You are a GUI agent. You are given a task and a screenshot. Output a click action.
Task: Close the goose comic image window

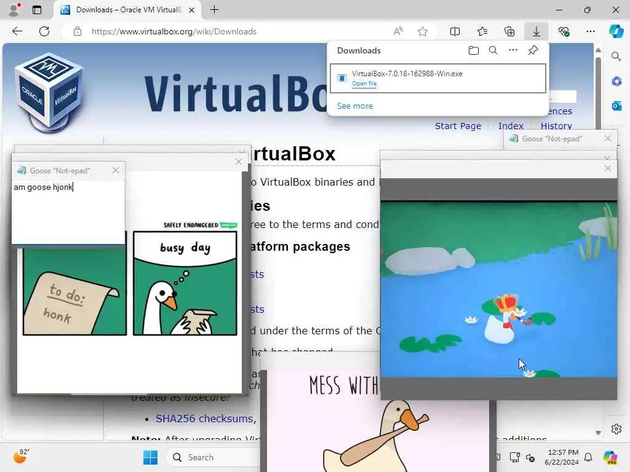click(x=239, y=162)
